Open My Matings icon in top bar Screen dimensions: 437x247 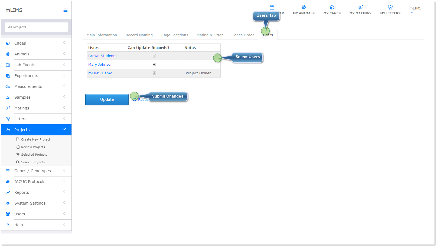[x=360, y=7]
